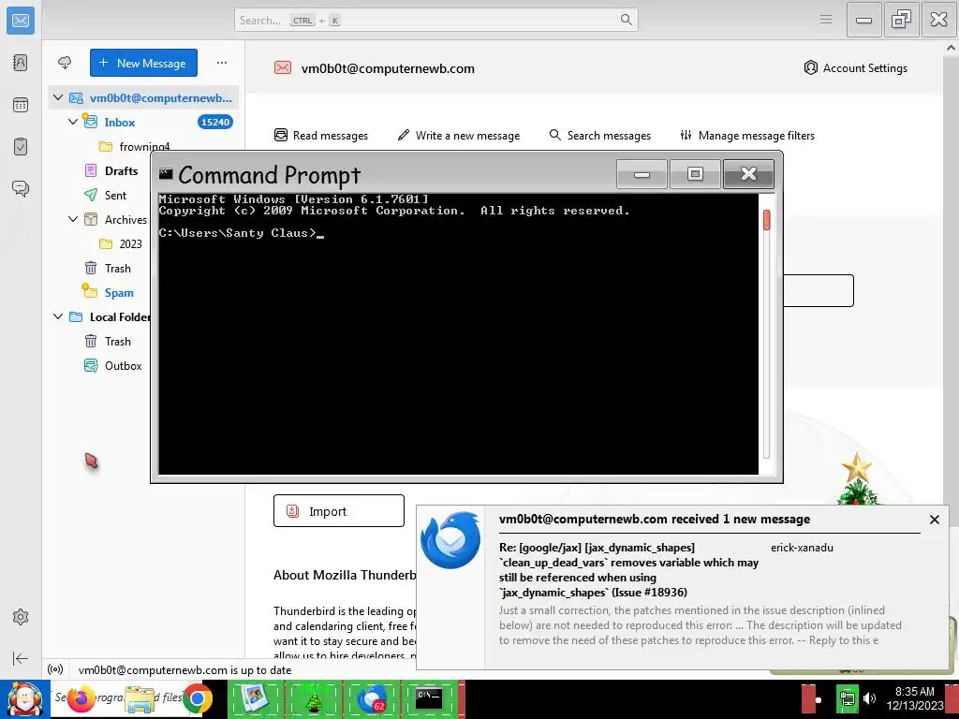959x719 pixels.
Task: Open Thunderbird settings gear
Action: click(x=21, y=617)
